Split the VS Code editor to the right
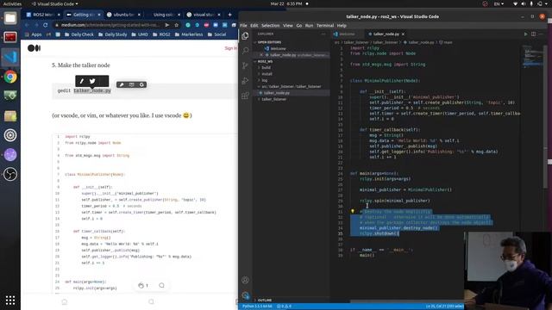Screen dimensions: 552x310 click(x=533, y=34)
